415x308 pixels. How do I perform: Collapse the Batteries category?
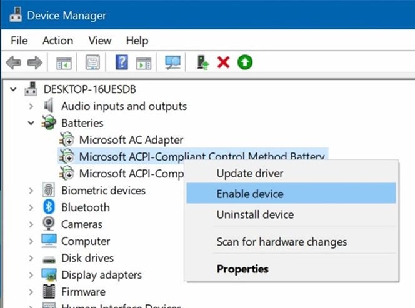[x=31, y=123]
